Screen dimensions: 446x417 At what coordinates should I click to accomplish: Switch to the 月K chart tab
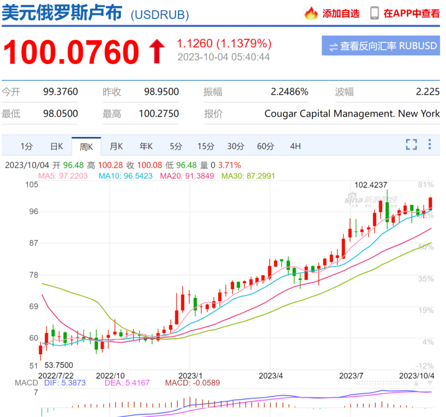[116, 147]
